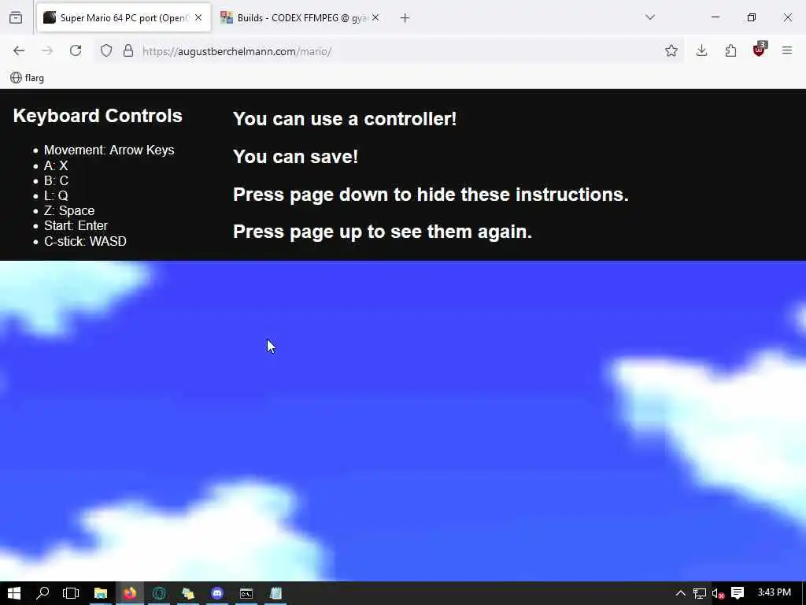Open the Windows Start menu
Image resolution: width=806 pixels, height=605 pixels.
(x=14, y=593)
